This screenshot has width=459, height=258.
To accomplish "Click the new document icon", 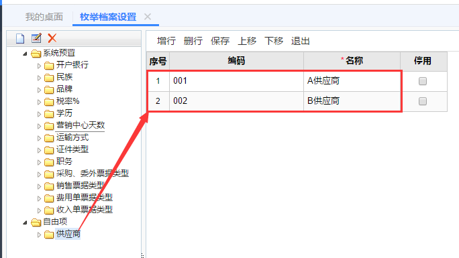I will coord(20,38).
